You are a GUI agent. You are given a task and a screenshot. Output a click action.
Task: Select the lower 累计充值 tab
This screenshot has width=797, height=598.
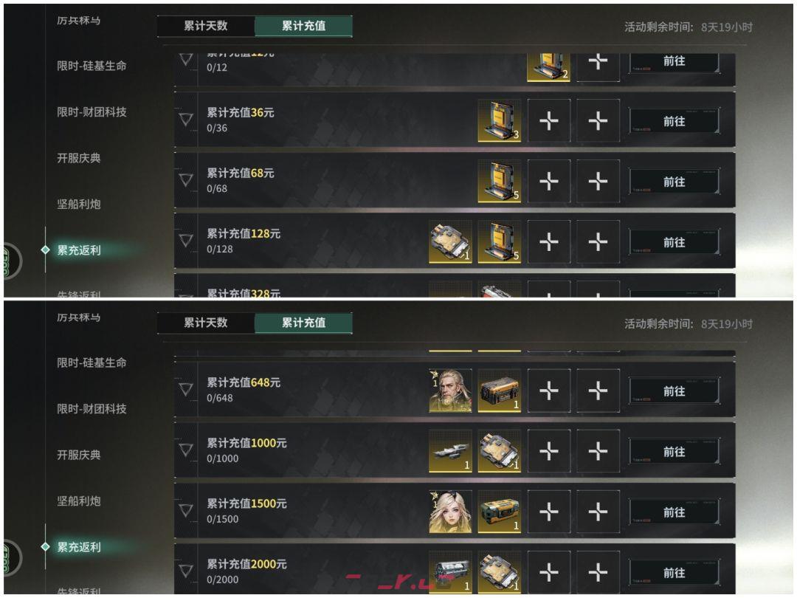click(303, 323)
